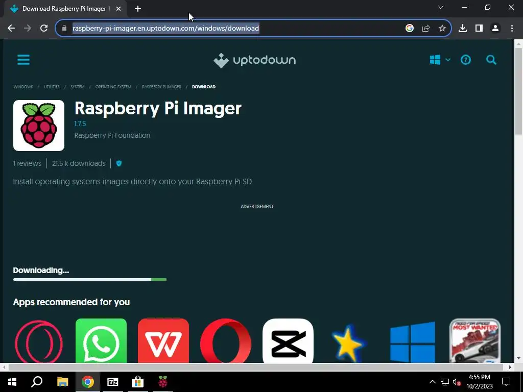The height and width of the screenshot is (392, 523).
Task: Open the CapCut recommended app icon
Action: [x=288, y=340]
